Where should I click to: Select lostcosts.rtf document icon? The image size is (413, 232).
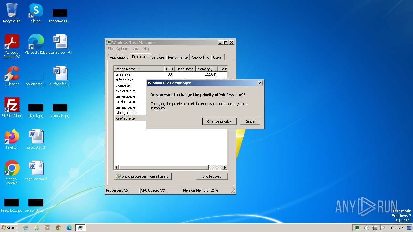[x=36, y=139]
